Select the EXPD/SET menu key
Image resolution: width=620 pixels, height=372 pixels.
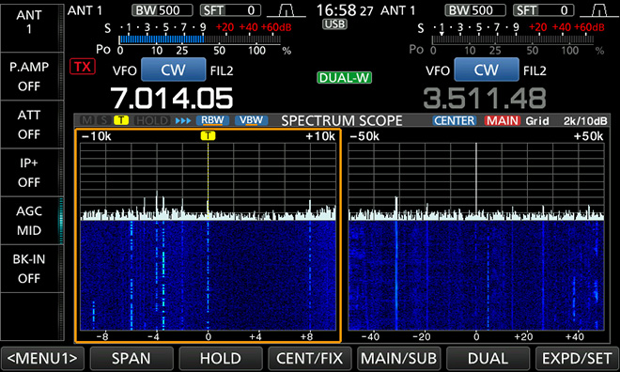click(577, 359)
